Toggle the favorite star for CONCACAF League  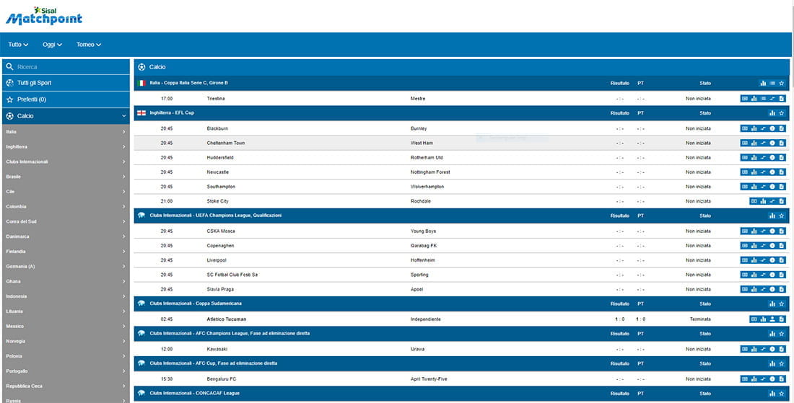(x=781, y=393)
